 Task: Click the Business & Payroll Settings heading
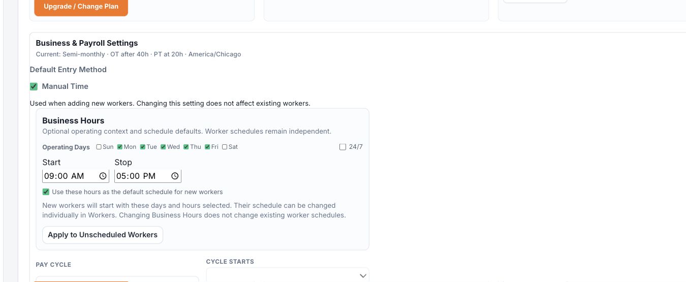pos(87,43)
